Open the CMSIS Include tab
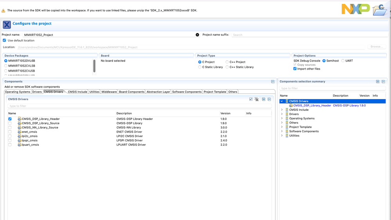Image resolution: width=391 pixels, height=220 pixels. click(77, 92)
